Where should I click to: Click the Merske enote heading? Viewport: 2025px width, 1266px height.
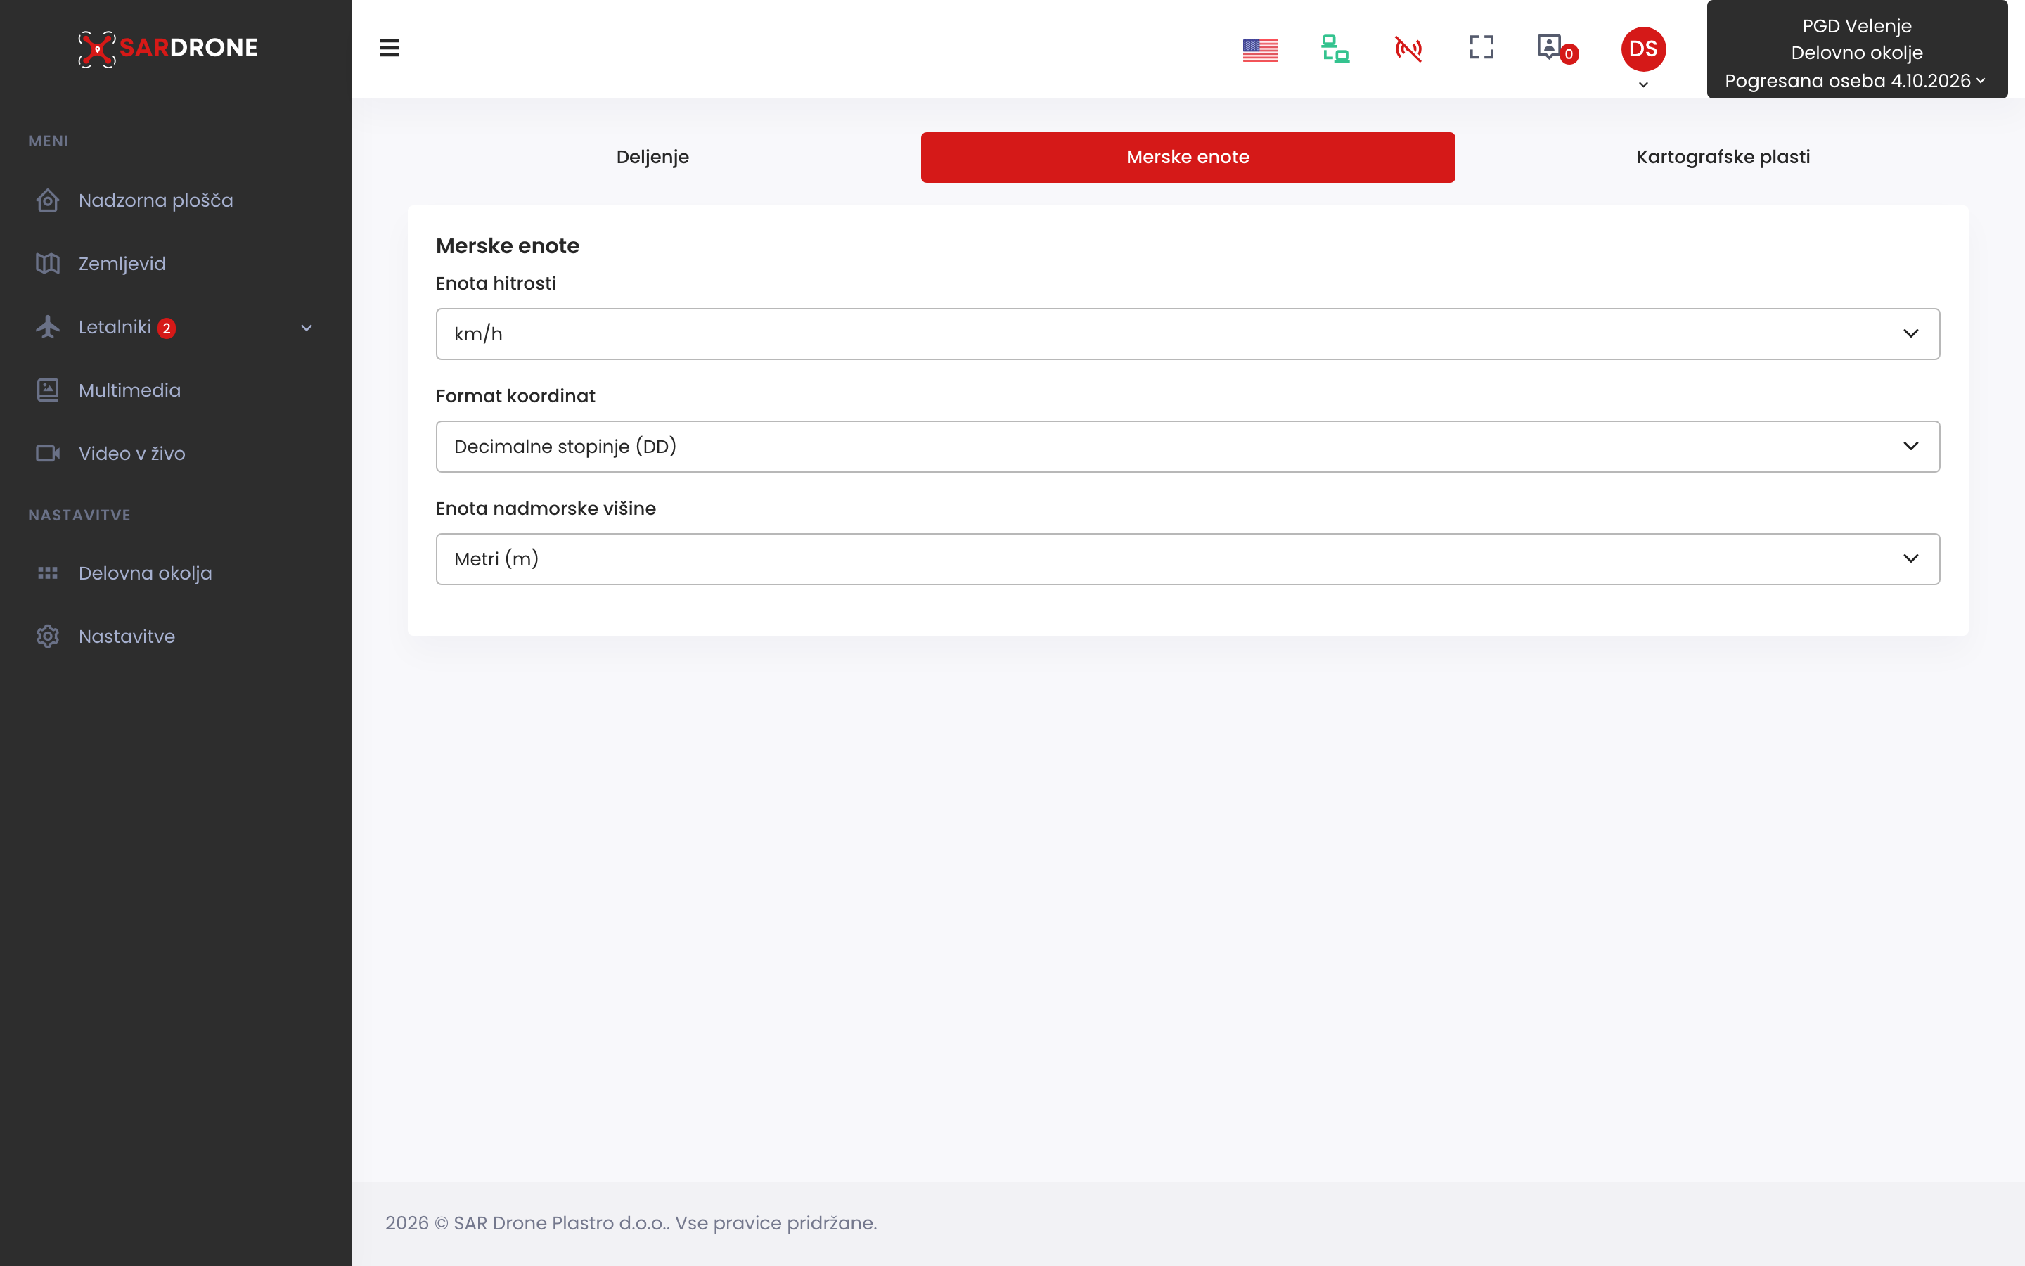tap(508, 246)
